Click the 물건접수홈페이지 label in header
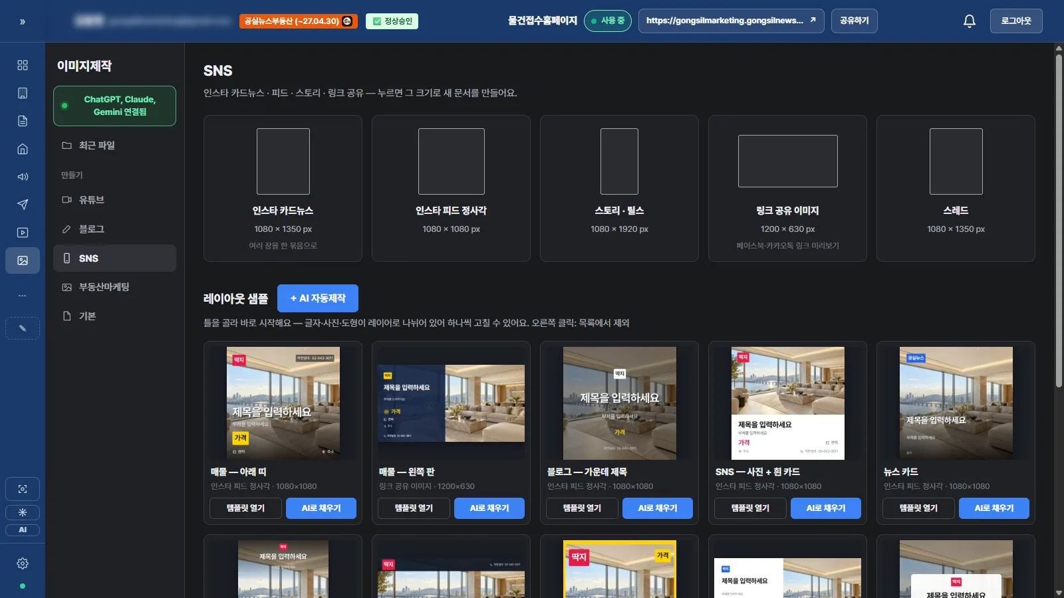The height and width of the screenshot is (598, 1064). pyautogui.click(x=543, y=21)
